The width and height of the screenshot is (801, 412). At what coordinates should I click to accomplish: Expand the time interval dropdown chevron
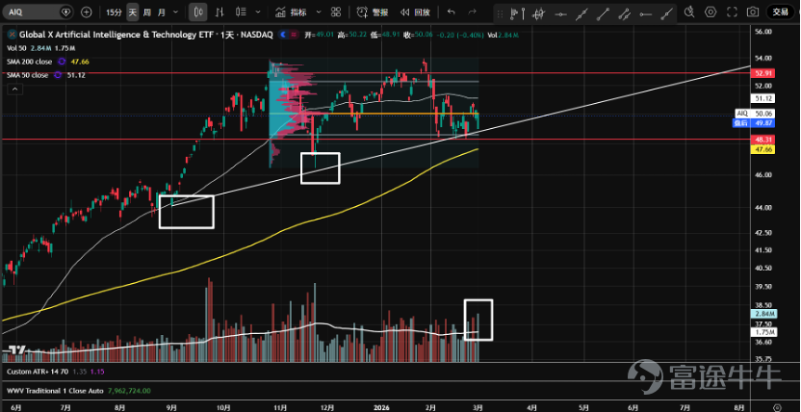pos(176,12)
